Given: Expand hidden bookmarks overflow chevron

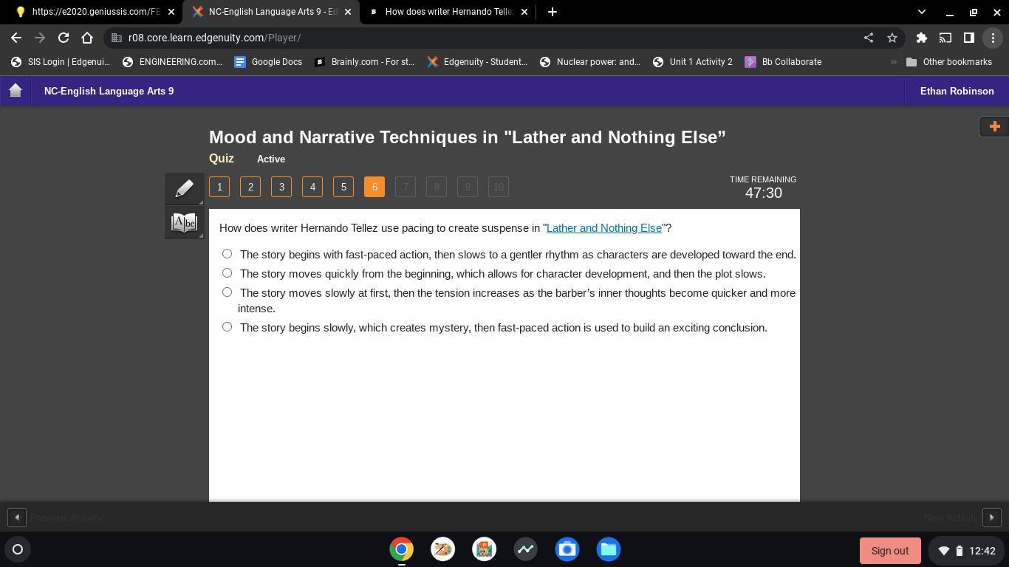Looking at the screenshot, I should coord(893,62).
